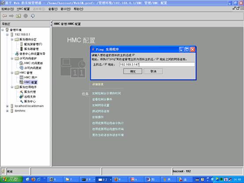Click the grey stop circle toolbar icon

[26, 16]
